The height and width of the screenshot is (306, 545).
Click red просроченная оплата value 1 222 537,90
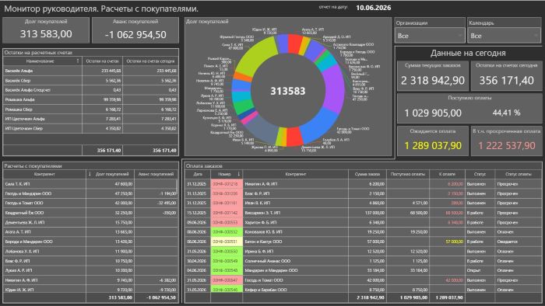506,145
